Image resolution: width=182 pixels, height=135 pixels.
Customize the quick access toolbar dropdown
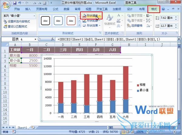click(x=51, y=3)
